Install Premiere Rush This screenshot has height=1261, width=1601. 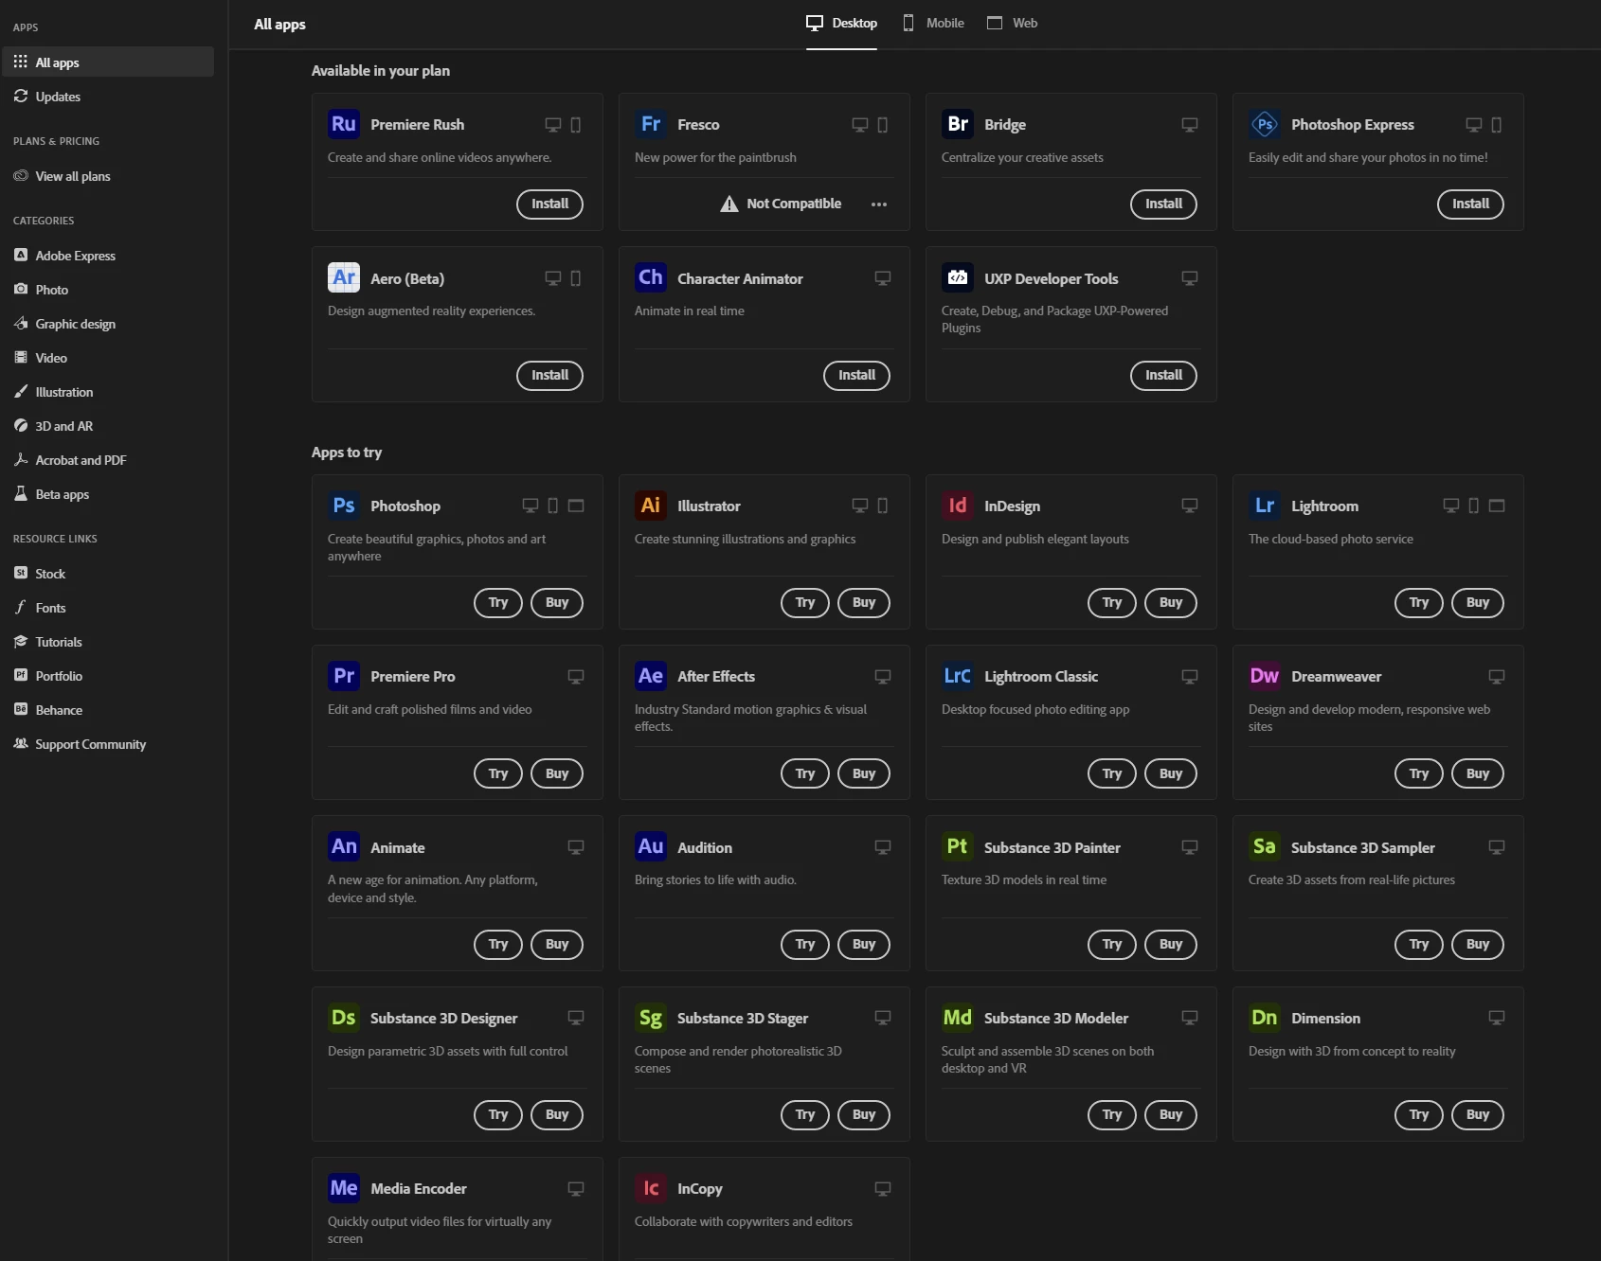[x=549, y=204]
